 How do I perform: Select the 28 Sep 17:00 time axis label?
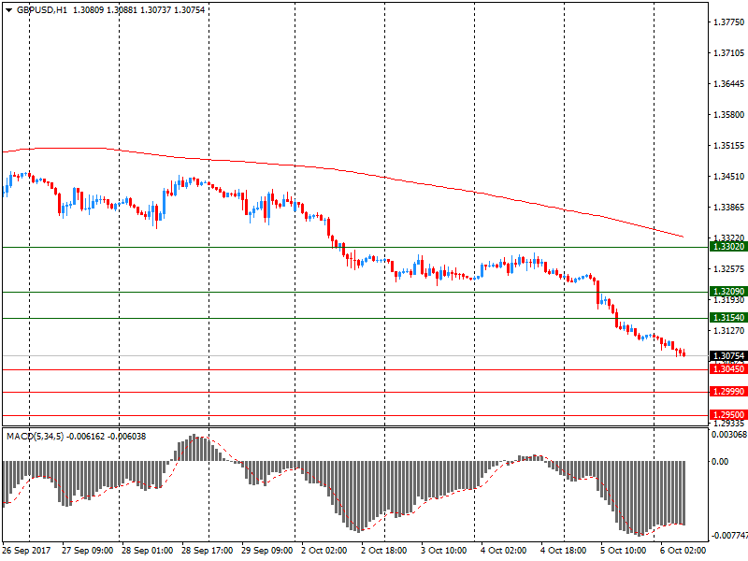207,551
